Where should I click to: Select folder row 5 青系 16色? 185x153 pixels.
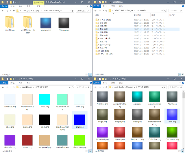click(x=137, y=35)
